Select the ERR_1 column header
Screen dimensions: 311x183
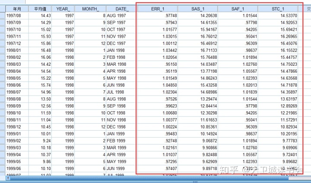click(x=158, y=9)
